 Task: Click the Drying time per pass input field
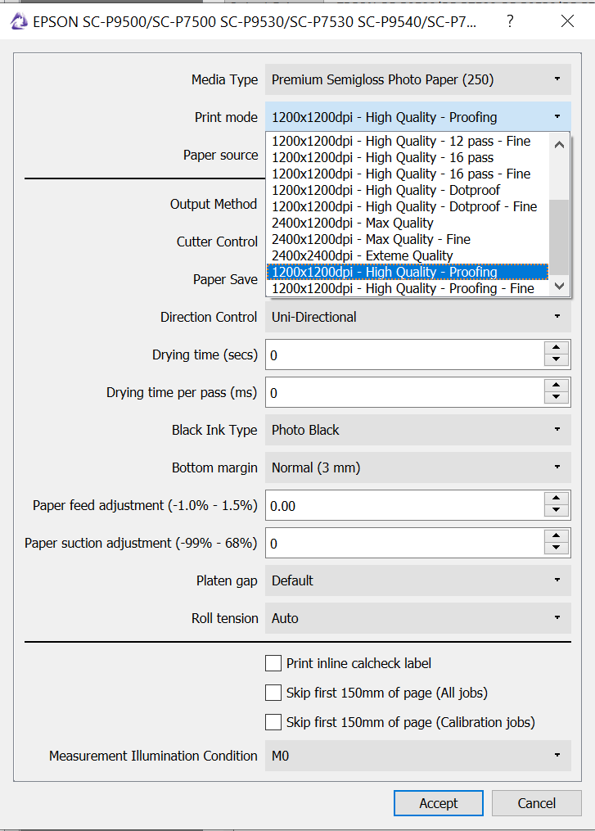point(405,393)
